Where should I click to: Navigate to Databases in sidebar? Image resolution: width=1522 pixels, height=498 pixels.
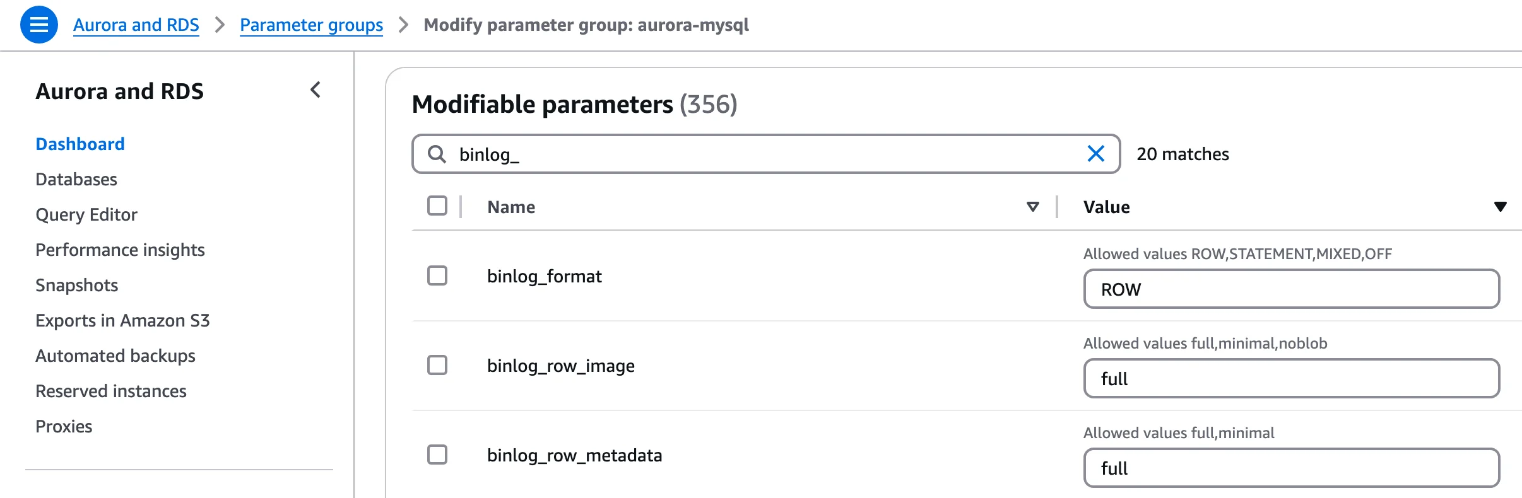[x=76, y=179]
